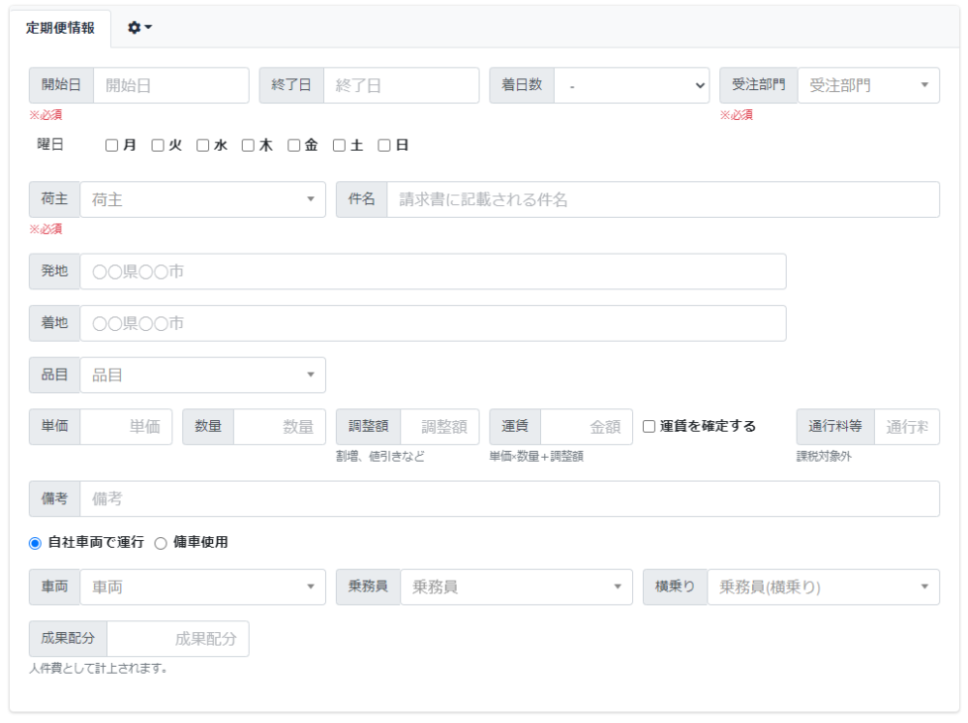
Task: Enable the 日 weekday checkbox
Action: (x=384, y=145)
